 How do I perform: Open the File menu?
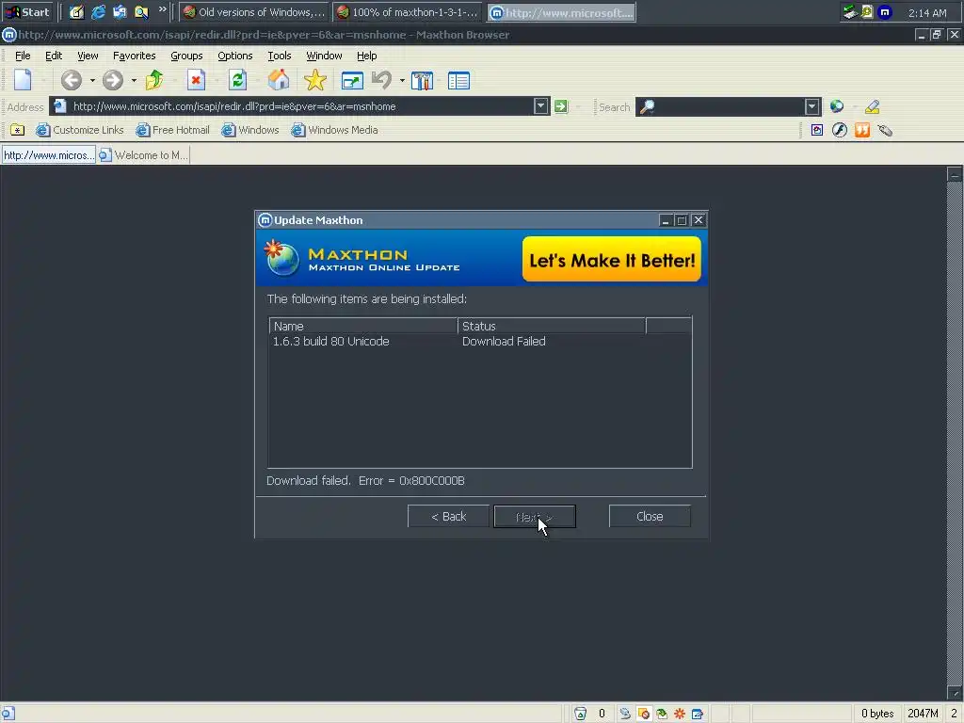(x=23, y=56)
